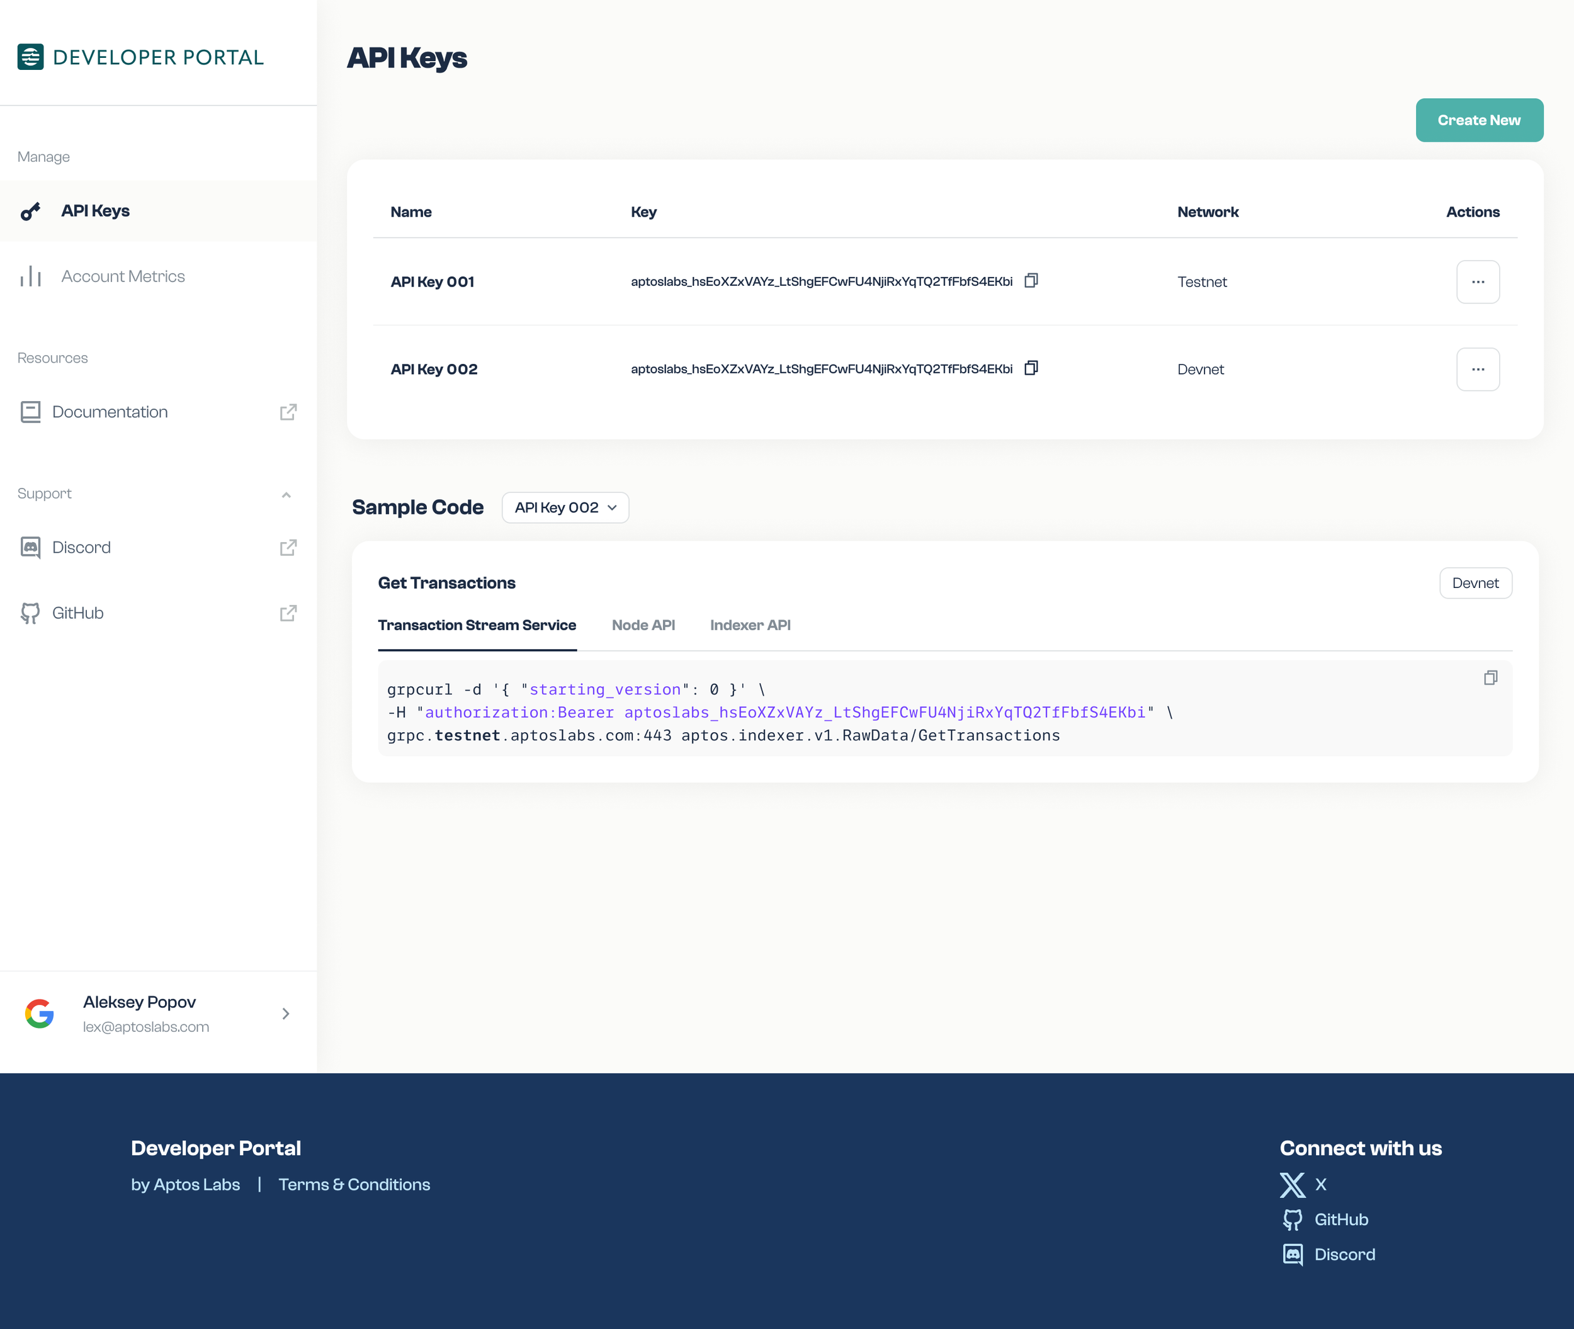
Task: Click the Developer Portal logo icon
Action: (30, 57)
